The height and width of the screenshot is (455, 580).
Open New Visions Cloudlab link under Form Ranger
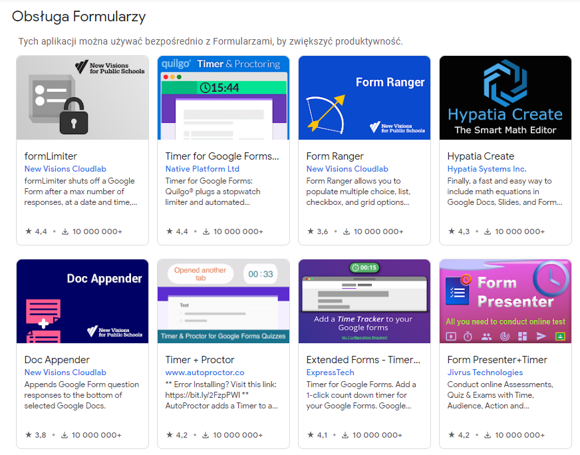[347, 169]
